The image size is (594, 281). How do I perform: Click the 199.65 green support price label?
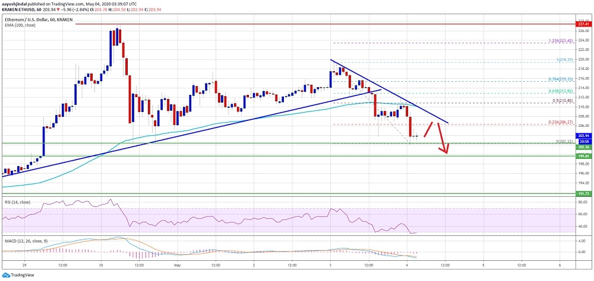click(x=583, y=157)
